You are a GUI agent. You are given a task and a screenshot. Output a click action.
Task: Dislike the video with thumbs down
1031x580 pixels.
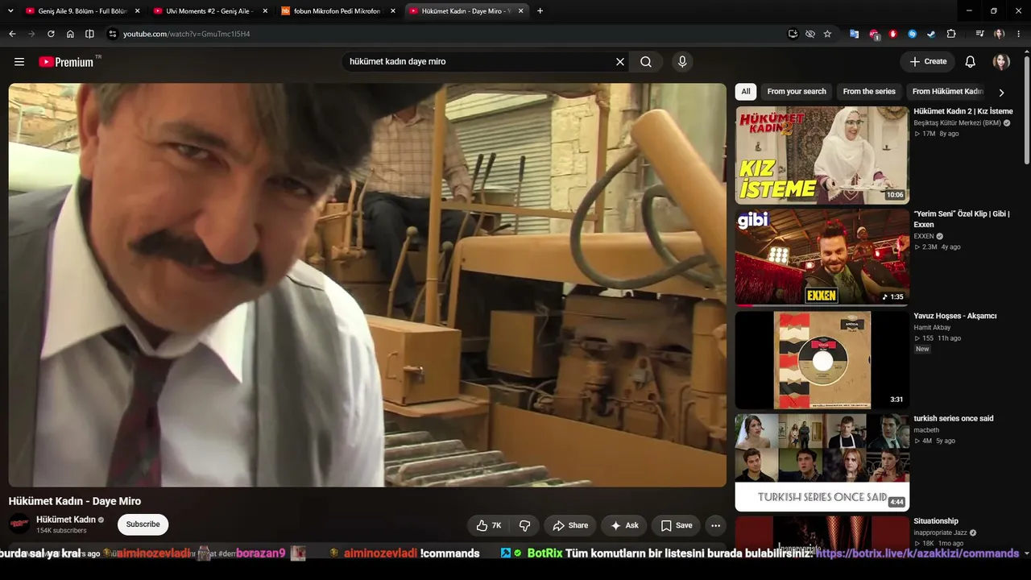525,525
